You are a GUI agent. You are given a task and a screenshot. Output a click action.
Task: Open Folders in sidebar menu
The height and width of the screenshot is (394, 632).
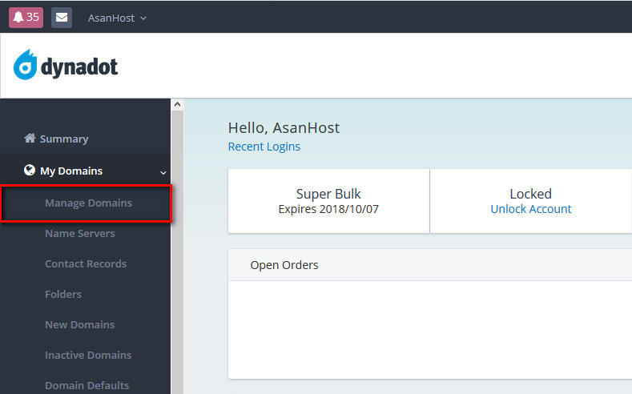pyautogui.click(x=63, y=295)
